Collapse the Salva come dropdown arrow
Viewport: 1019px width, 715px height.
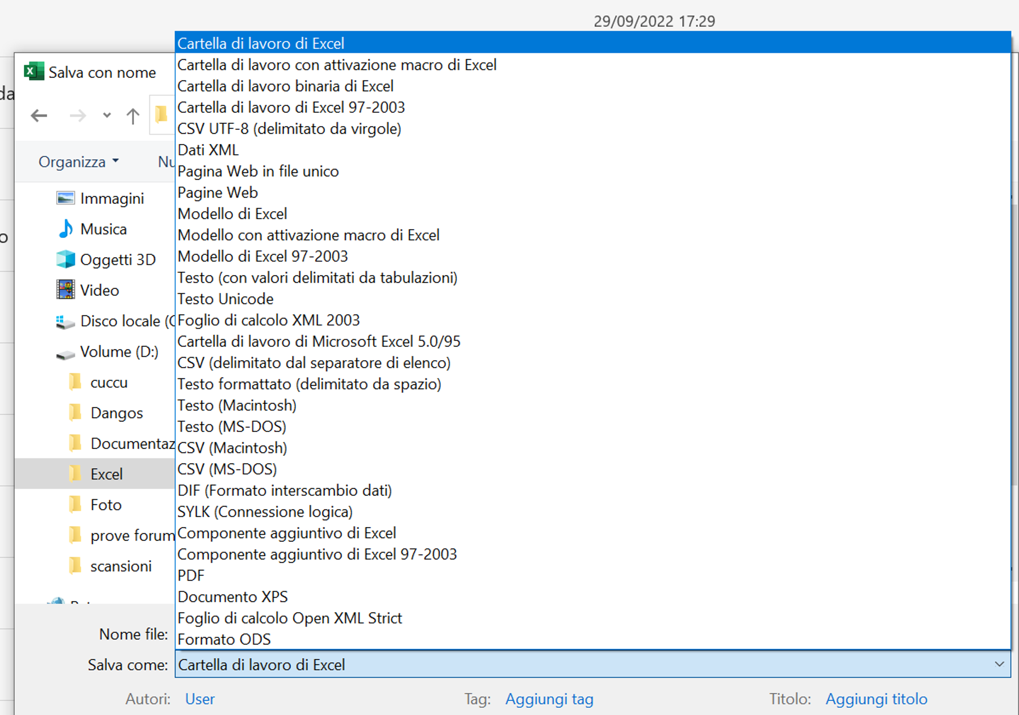pyautogui.click(x=999, y=664)
